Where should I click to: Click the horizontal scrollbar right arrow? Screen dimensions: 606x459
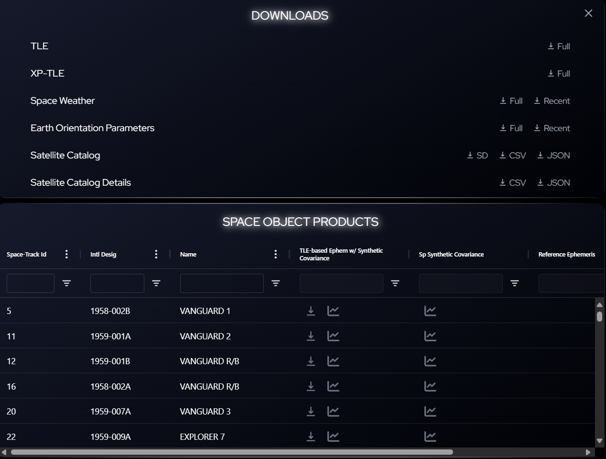click(x=588, y=452)
